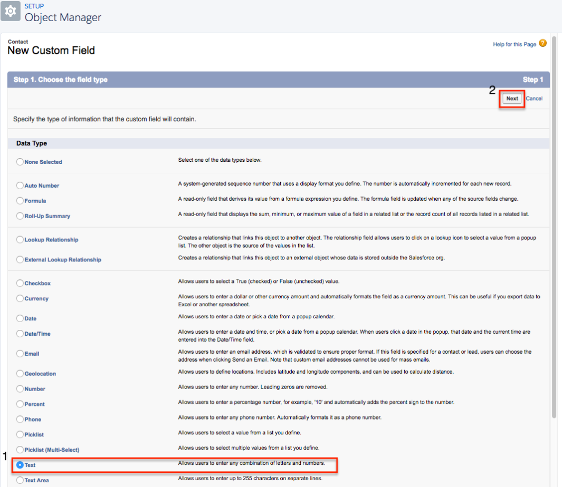The image size is (562, 487).
Task: Click the Next button
Action: point(511,99)
